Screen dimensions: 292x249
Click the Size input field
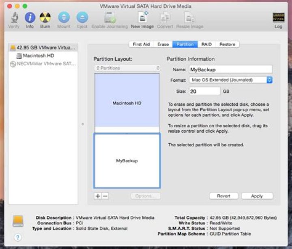click(204, 92)
